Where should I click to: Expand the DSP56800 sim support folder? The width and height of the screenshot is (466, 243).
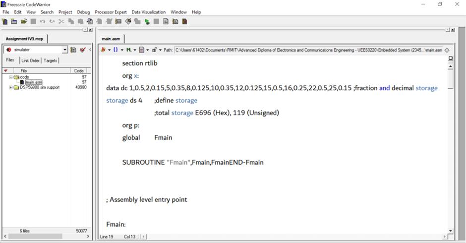click(11, 87)
